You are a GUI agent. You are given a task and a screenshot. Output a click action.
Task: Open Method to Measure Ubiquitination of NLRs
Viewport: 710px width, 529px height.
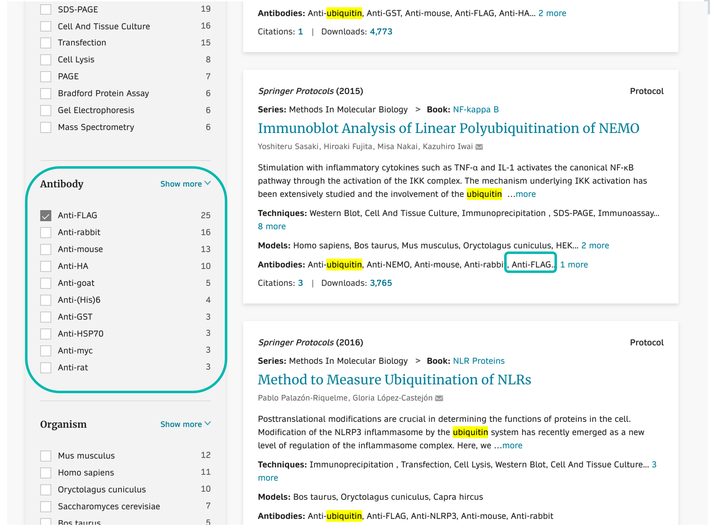pos(394,380)
